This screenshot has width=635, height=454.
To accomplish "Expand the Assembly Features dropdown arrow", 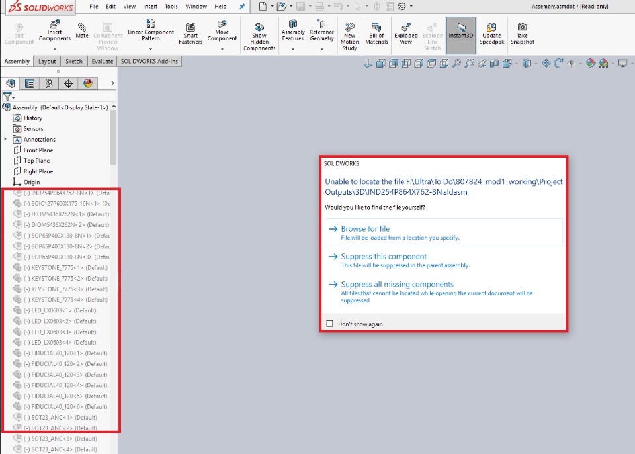I will (x=293, y=49).
